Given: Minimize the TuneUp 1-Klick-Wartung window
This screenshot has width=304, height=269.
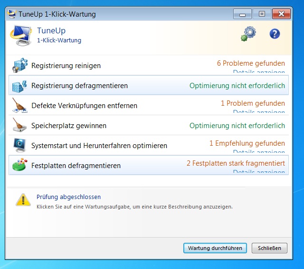Looking at the screenshot, I should tap(242, 14).
